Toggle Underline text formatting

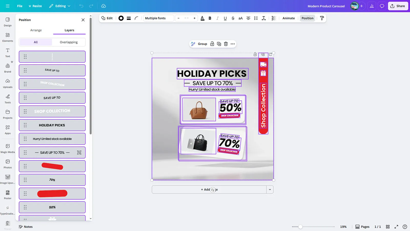point(225,18)
